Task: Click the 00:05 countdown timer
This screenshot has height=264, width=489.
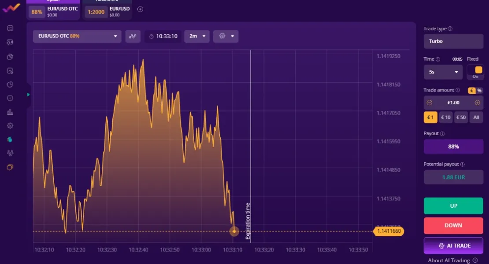Action: coord(457,59)
